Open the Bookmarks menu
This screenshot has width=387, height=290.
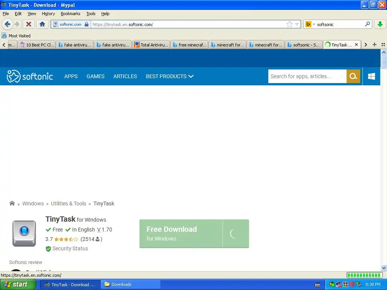(x=70, y=14)
